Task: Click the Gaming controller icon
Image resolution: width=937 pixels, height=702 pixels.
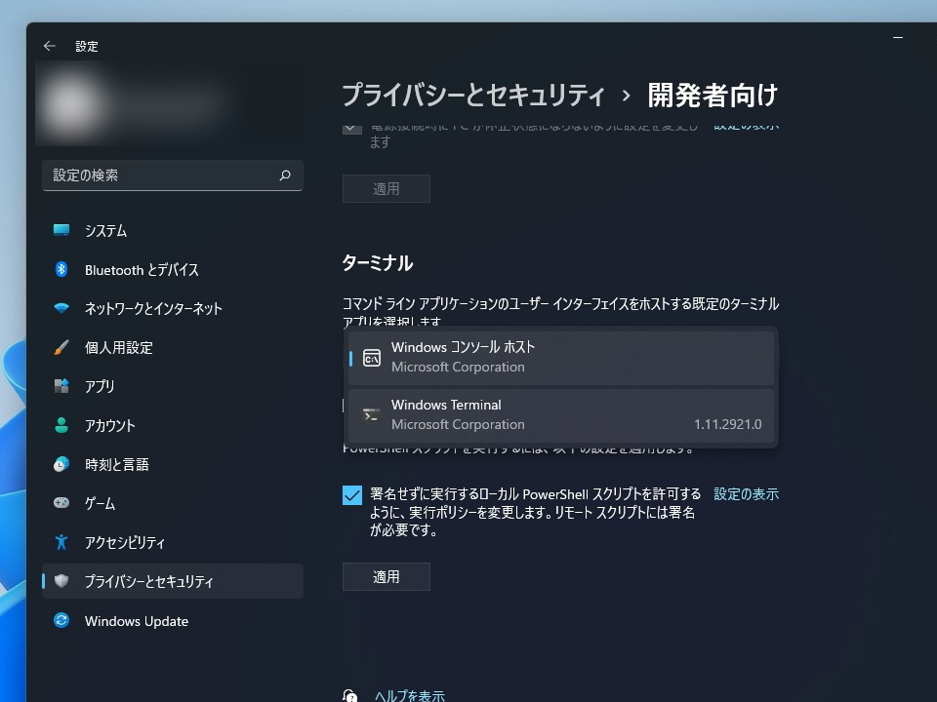Action: pos(61,503)
